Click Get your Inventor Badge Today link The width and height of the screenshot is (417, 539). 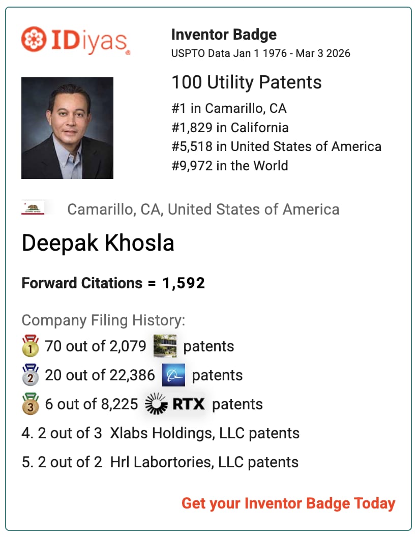pos(288,503)
